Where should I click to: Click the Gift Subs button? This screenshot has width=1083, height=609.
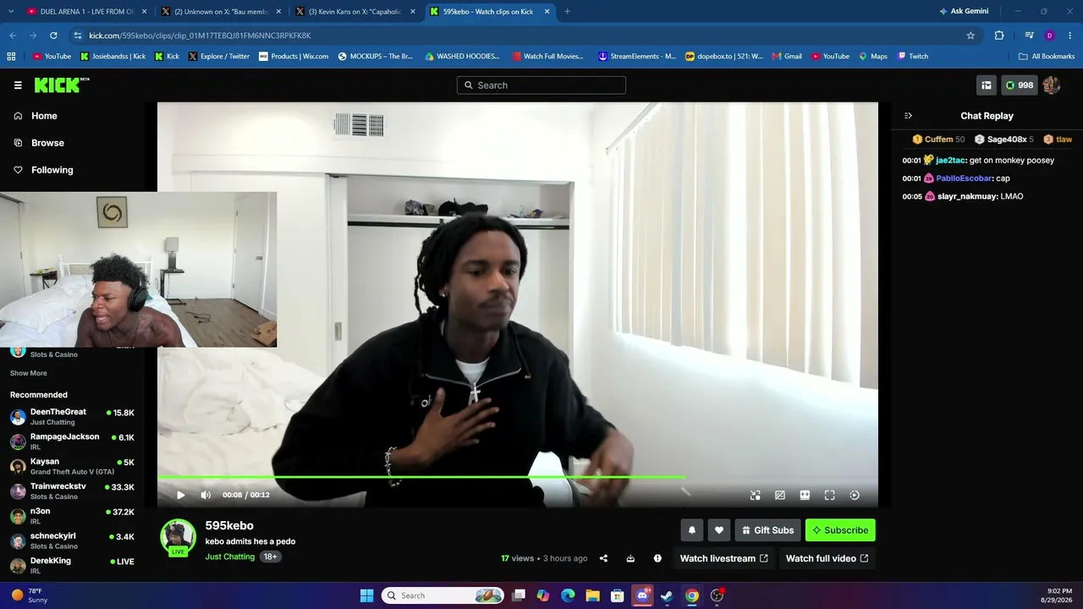pos(767,530)
